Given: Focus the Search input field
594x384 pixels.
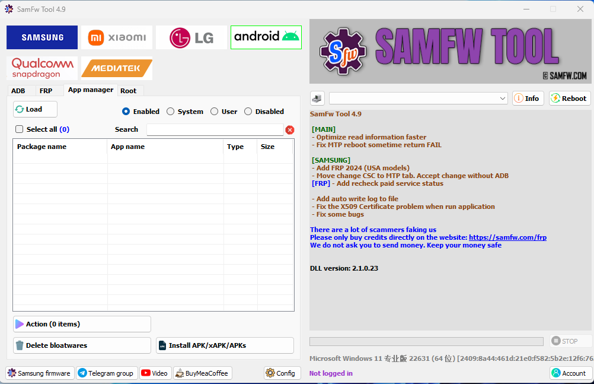Looking at the screenshot, I should (x=215, y=130).
